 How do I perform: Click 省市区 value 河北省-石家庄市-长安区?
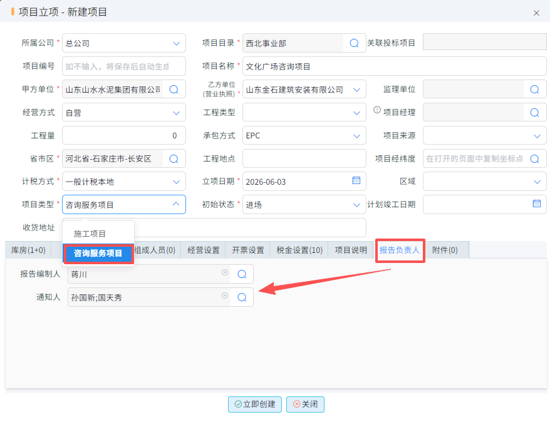[x=108, y=159]
